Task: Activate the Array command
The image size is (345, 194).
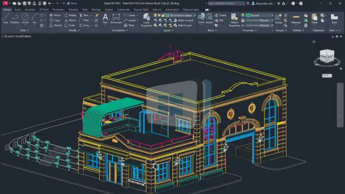Action: [84, 25]
